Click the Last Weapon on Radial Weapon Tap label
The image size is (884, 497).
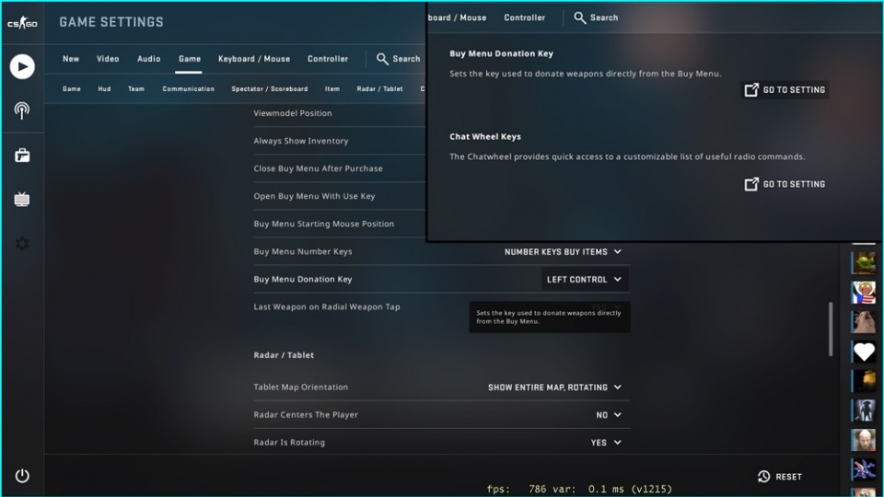[326, 306]
